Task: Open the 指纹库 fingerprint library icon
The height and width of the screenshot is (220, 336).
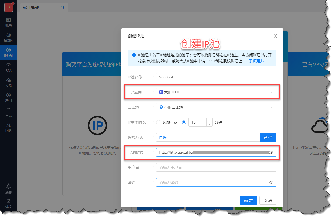Action: click(9, 37)
